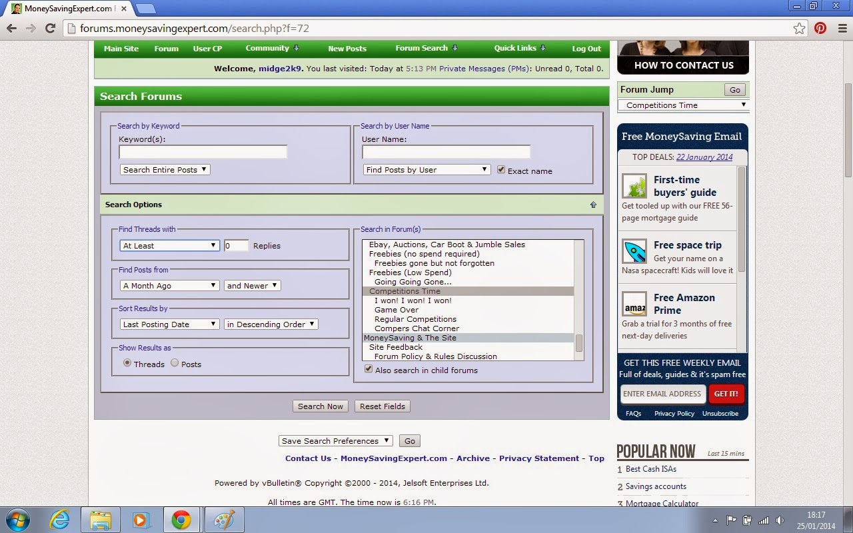Screen dimensions: 853x533
Task: Click the First-time buyers' guide thumbnail
Action: pos(634,186)
